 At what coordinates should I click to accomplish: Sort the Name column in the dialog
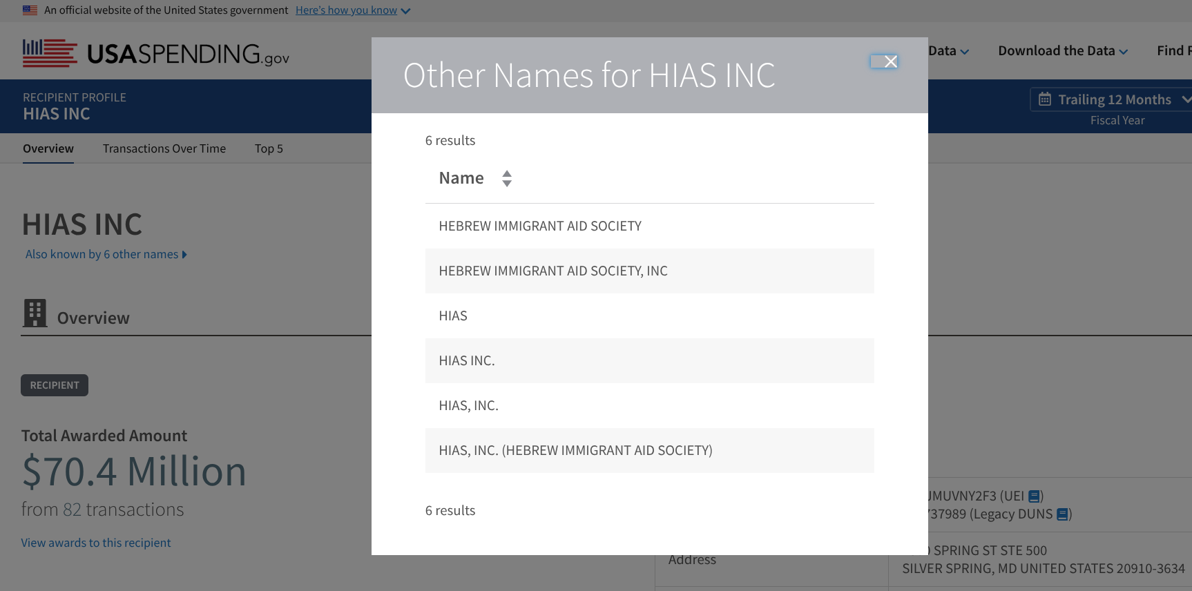click(x=507, y=179)
